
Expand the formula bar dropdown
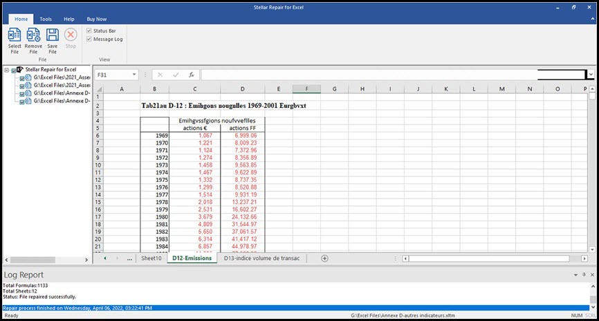pos(591,75)
